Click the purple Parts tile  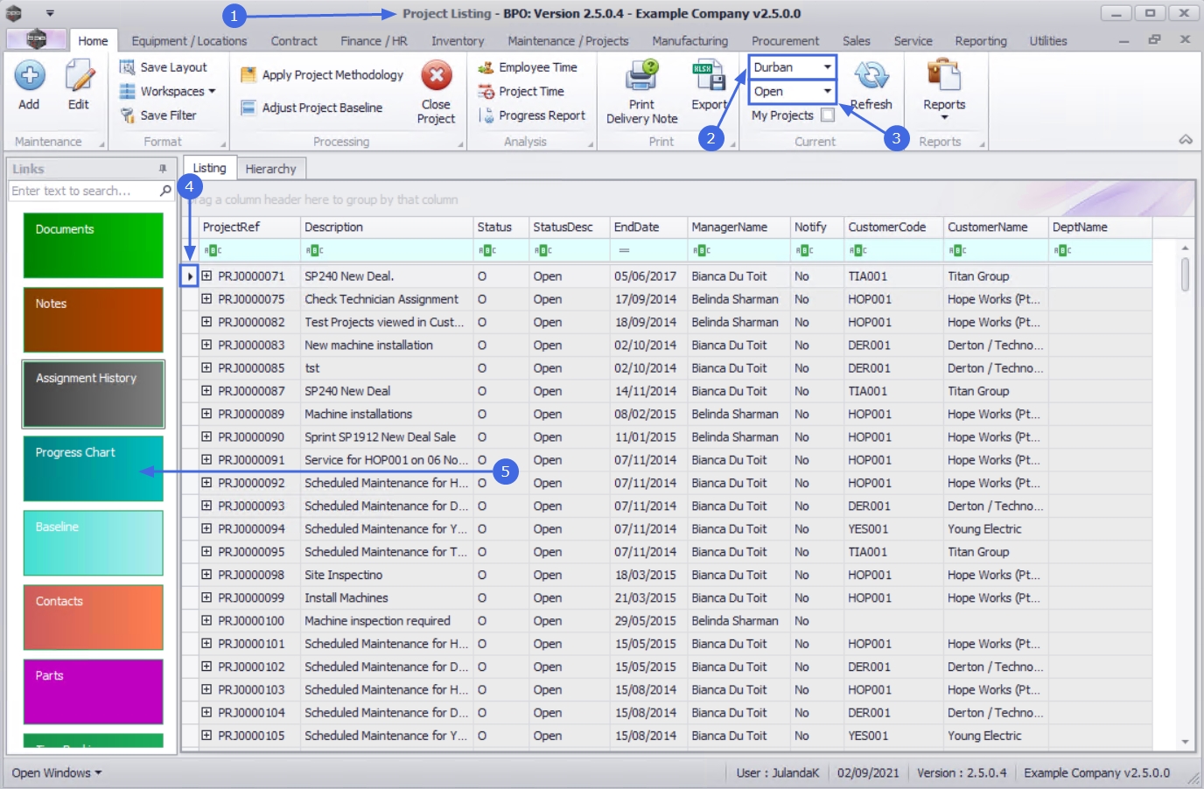pyautogui.click(x=93, y=691)
